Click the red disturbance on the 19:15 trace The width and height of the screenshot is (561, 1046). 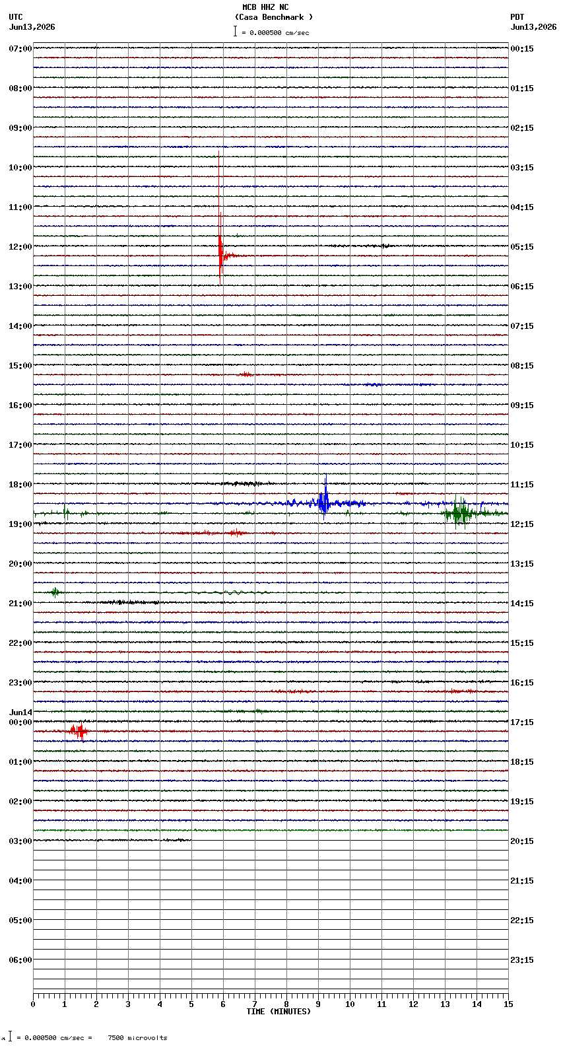[x=235, y=532]
